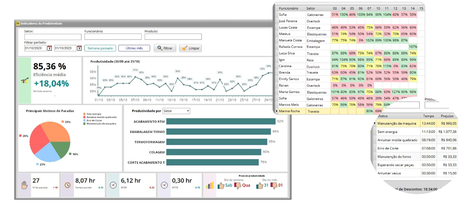This screenshot has width=472, height=202.
Task: Click the thumbs-down icon beside Qua
Action: click(x=238, y=186)
